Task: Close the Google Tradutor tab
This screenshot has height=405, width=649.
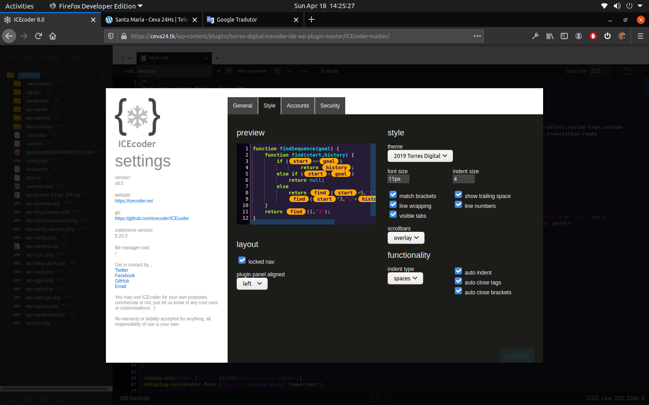Action: [x=296, y=20]
